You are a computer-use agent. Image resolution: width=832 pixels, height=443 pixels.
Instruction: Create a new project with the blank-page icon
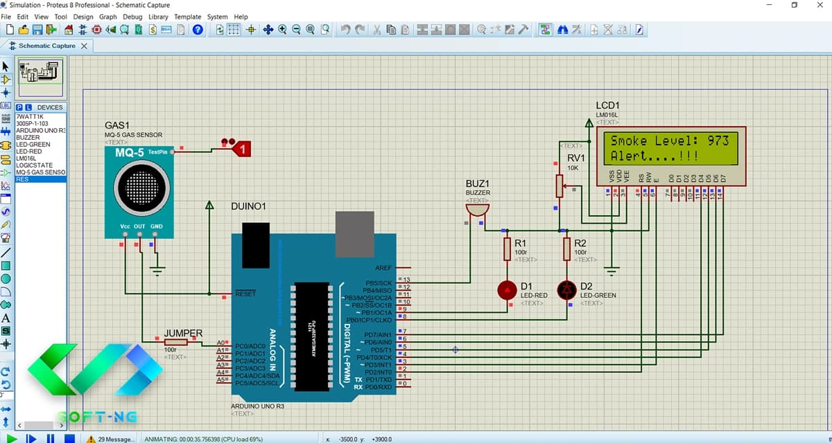[10, 30]
